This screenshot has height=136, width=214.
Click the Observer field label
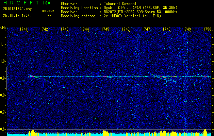tap(69, 4)
